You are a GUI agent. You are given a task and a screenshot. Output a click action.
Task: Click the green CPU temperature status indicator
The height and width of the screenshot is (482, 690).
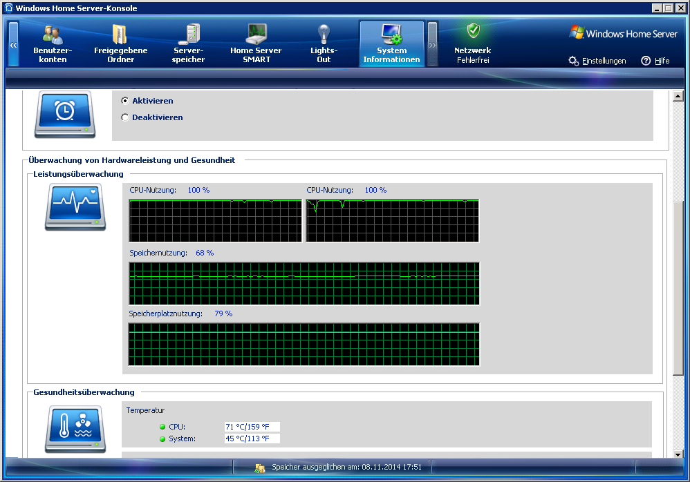(x=162, y=427)
